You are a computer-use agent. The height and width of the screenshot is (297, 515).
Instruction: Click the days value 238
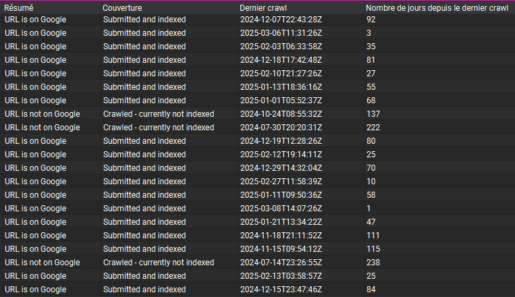click(373, 262)
